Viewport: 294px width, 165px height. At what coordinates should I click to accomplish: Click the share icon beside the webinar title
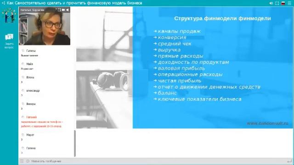[3, 3]
